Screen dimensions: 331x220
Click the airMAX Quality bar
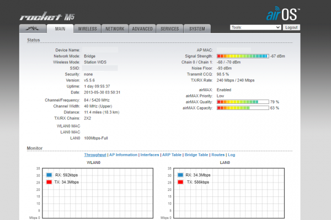coord(242,102)
